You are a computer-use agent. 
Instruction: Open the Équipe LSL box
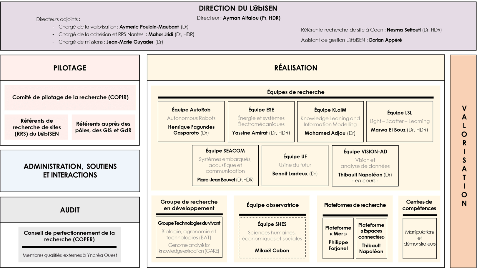tap(399, 121)
